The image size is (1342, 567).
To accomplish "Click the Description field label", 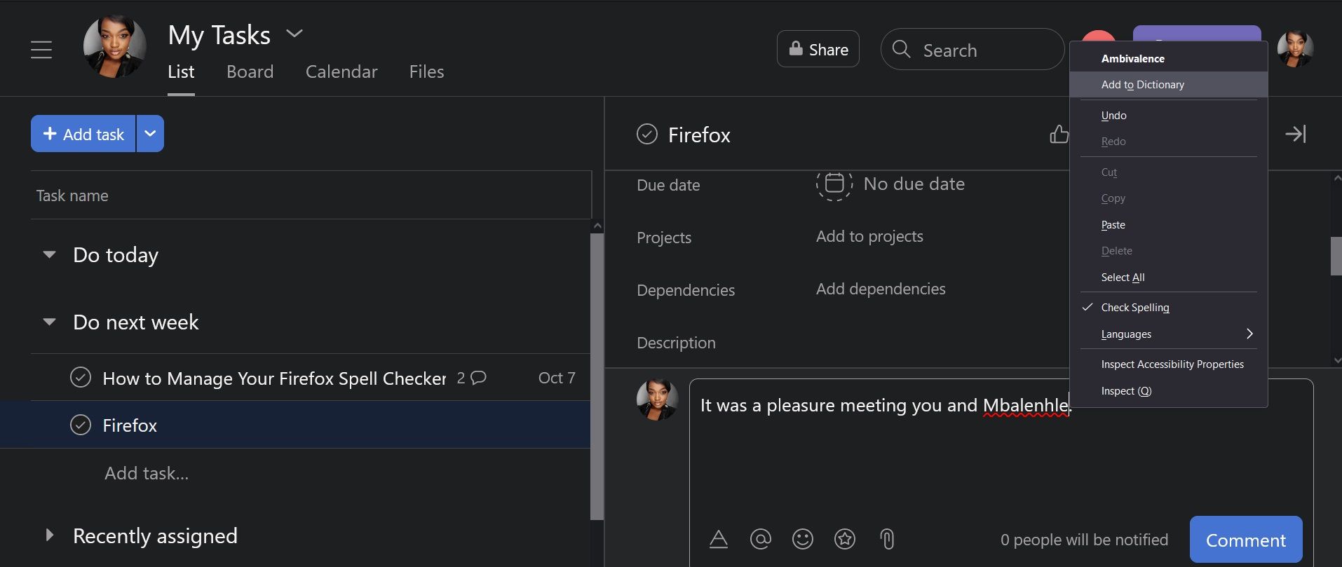I will pos(676,343).
